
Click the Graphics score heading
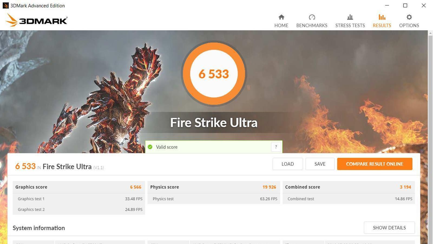point(31,187)
